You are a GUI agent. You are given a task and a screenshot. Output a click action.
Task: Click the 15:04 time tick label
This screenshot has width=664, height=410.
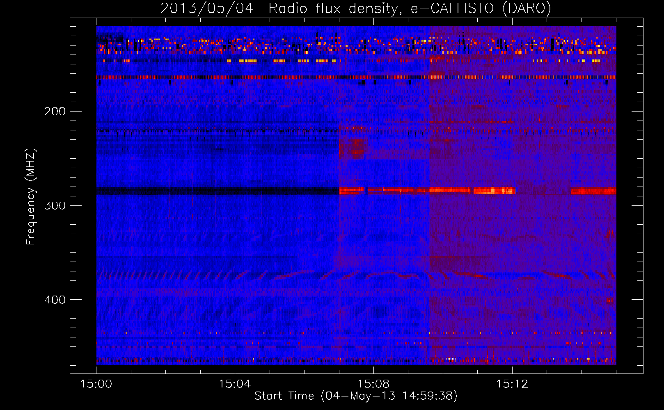point(235,384)
